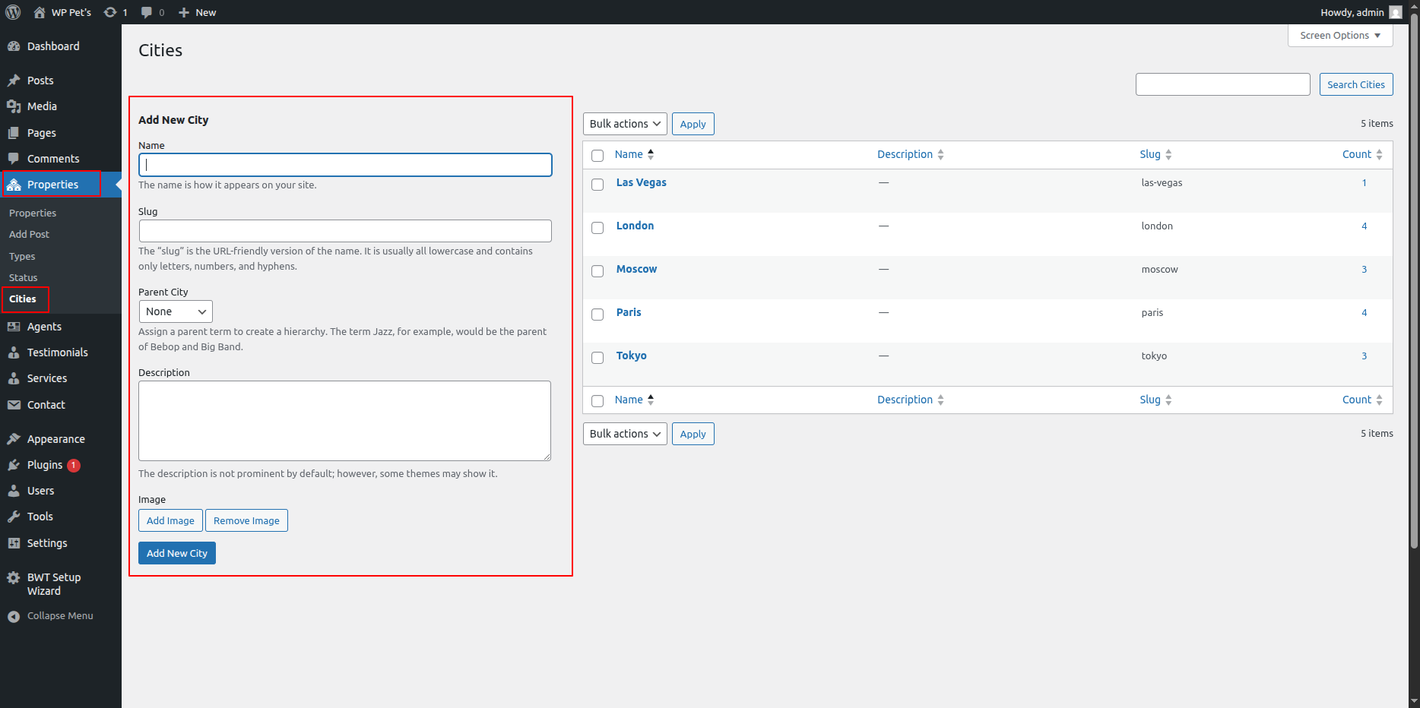
Task: Click the Appearance paintbrush icon
Action: [14, 439]
